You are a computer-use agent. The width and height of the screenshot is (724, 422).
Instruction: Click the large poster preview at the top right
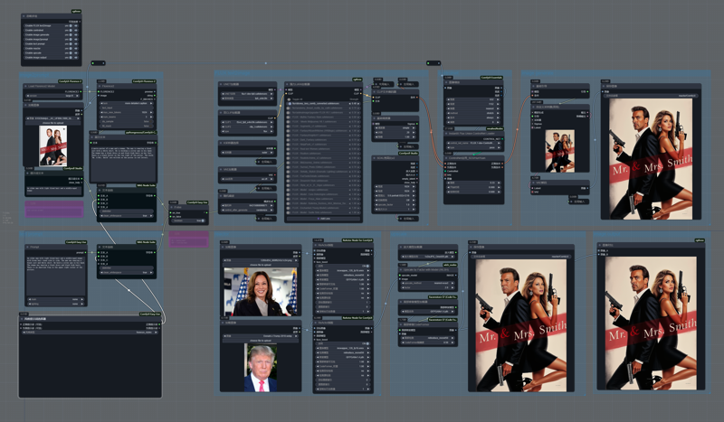pos(651,159)
